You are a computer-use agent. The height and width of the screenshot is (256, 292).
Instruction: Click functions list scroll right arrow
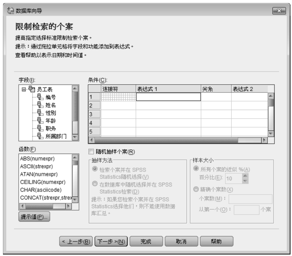click(x=69, y=206)
